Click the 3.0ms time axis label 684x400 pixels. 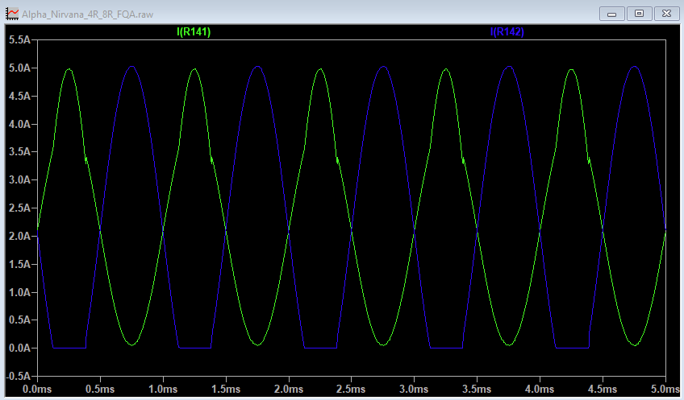pyautogui.click(x=414, y=389)
